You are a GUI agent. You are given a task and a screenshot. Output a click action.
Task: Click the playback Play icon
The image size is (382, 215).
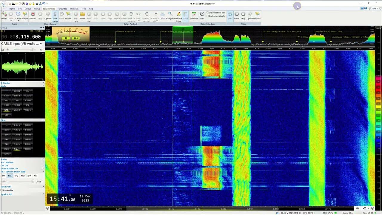pyautogui.click(x=95, y=16)
